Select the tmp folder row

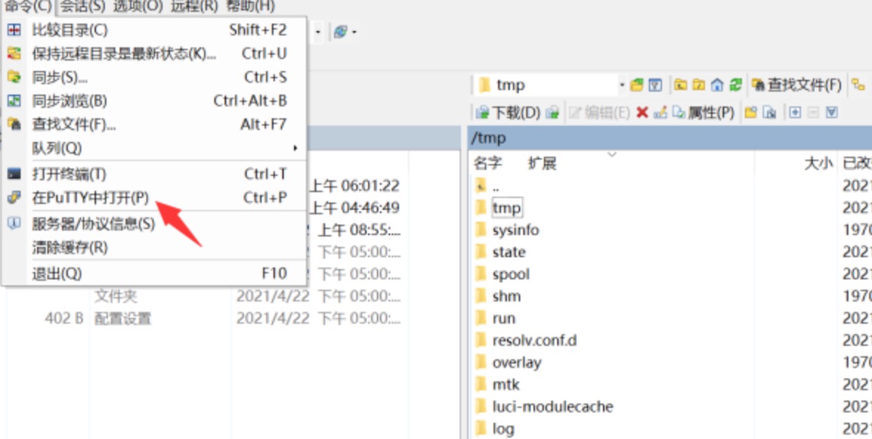coord(670,208)
